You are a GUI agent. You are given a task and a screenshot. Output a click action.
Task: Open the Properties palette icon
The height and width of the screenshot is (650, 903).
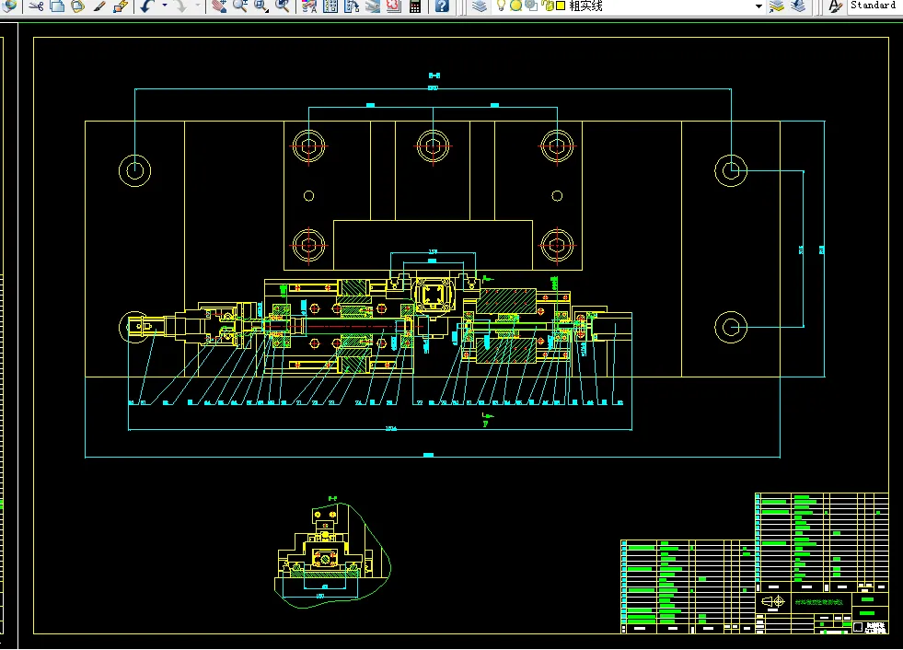click(309, 6)
